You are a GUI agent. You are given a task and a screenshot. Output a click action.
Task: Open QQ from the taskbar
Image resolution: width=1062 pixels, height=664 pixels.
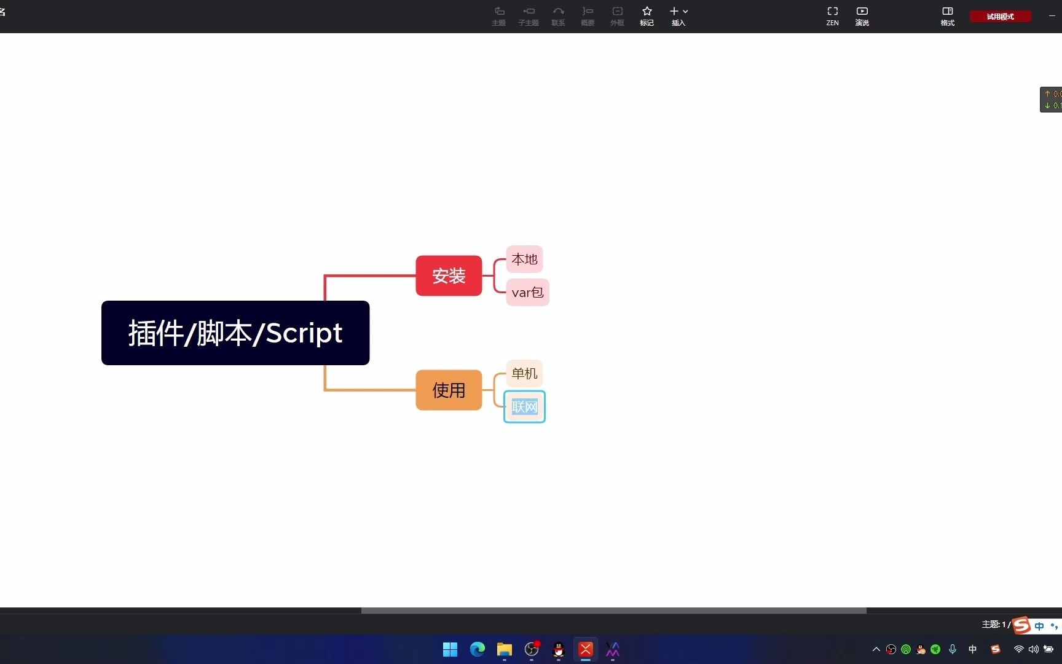pos(558,649)
